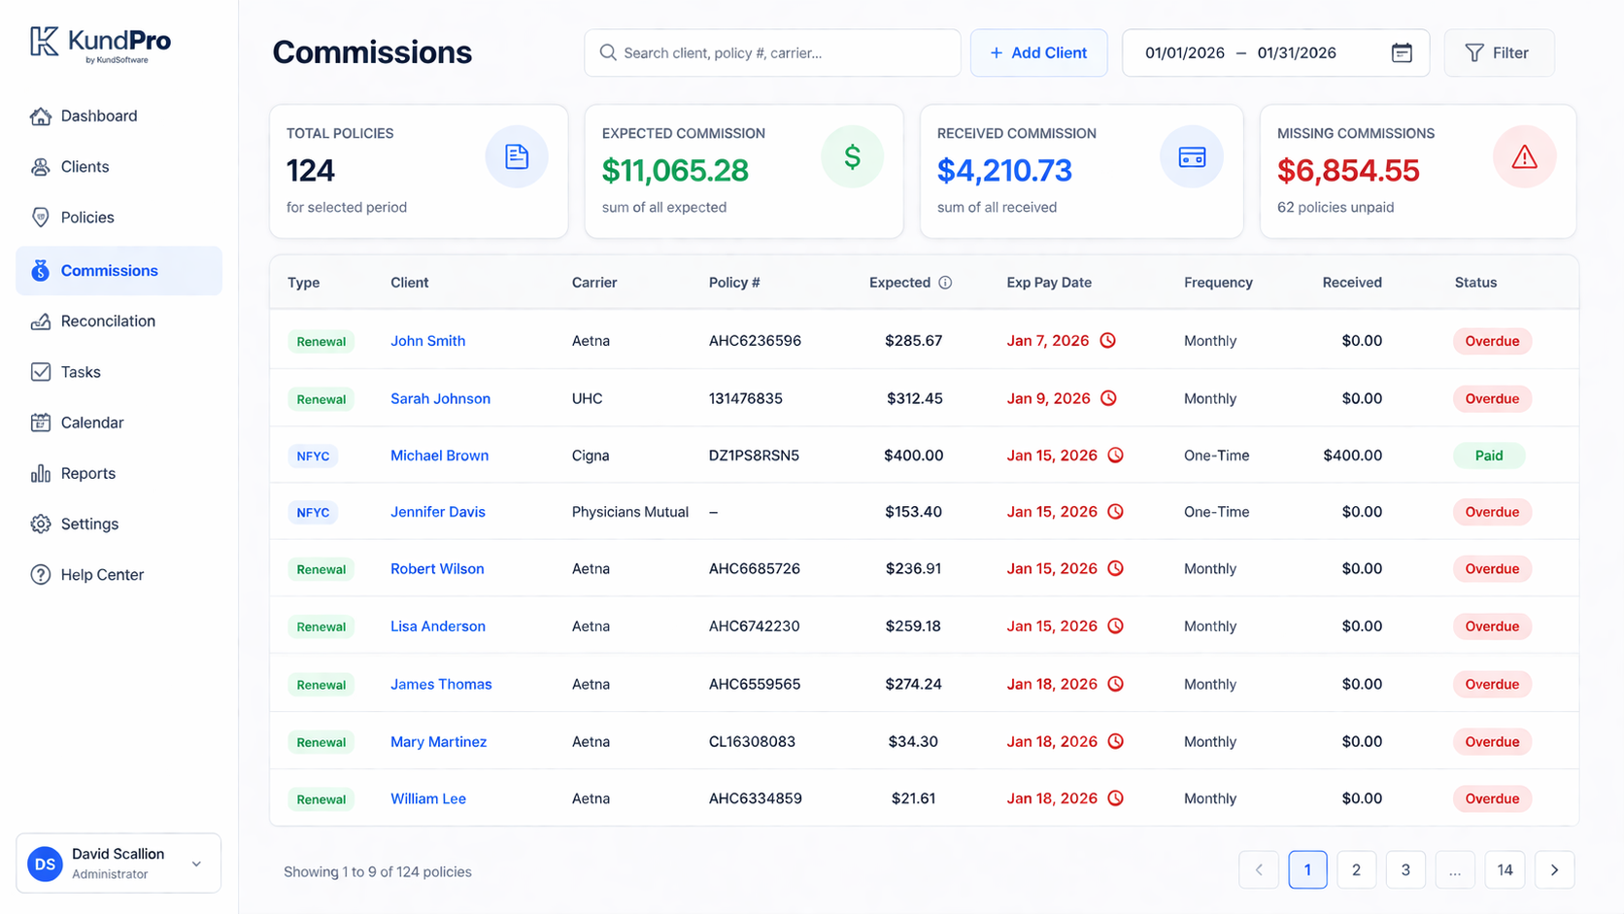The width and height of the screenshot is (1624, 914).
Task: Click the Received Commission card icon
Action: [1192, 156]
